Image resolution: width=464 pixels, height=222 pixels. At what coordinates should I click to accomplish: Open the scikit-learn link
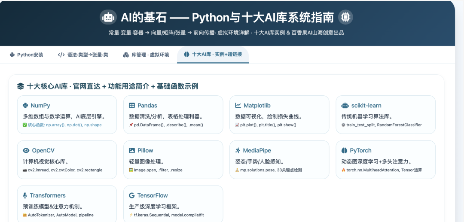click(366, 106)
